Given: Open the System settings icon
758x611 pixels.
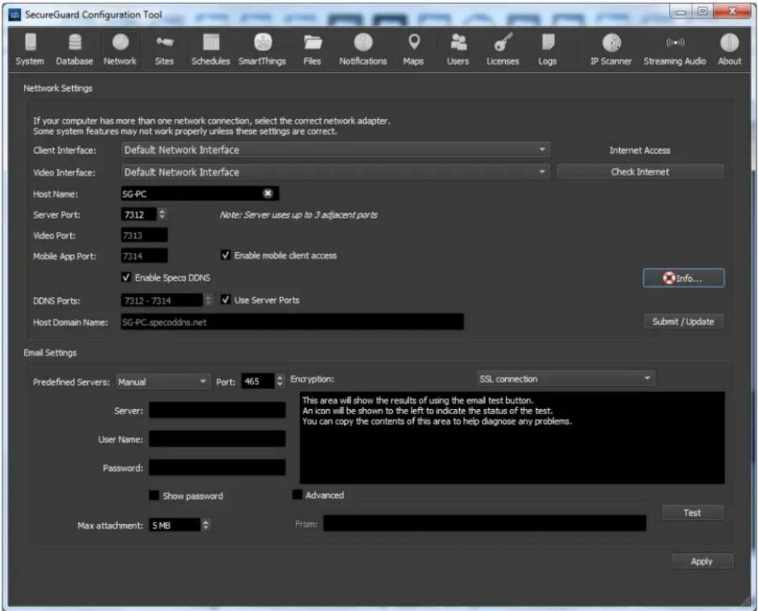Looking at the screenshot, I should 30,49.
